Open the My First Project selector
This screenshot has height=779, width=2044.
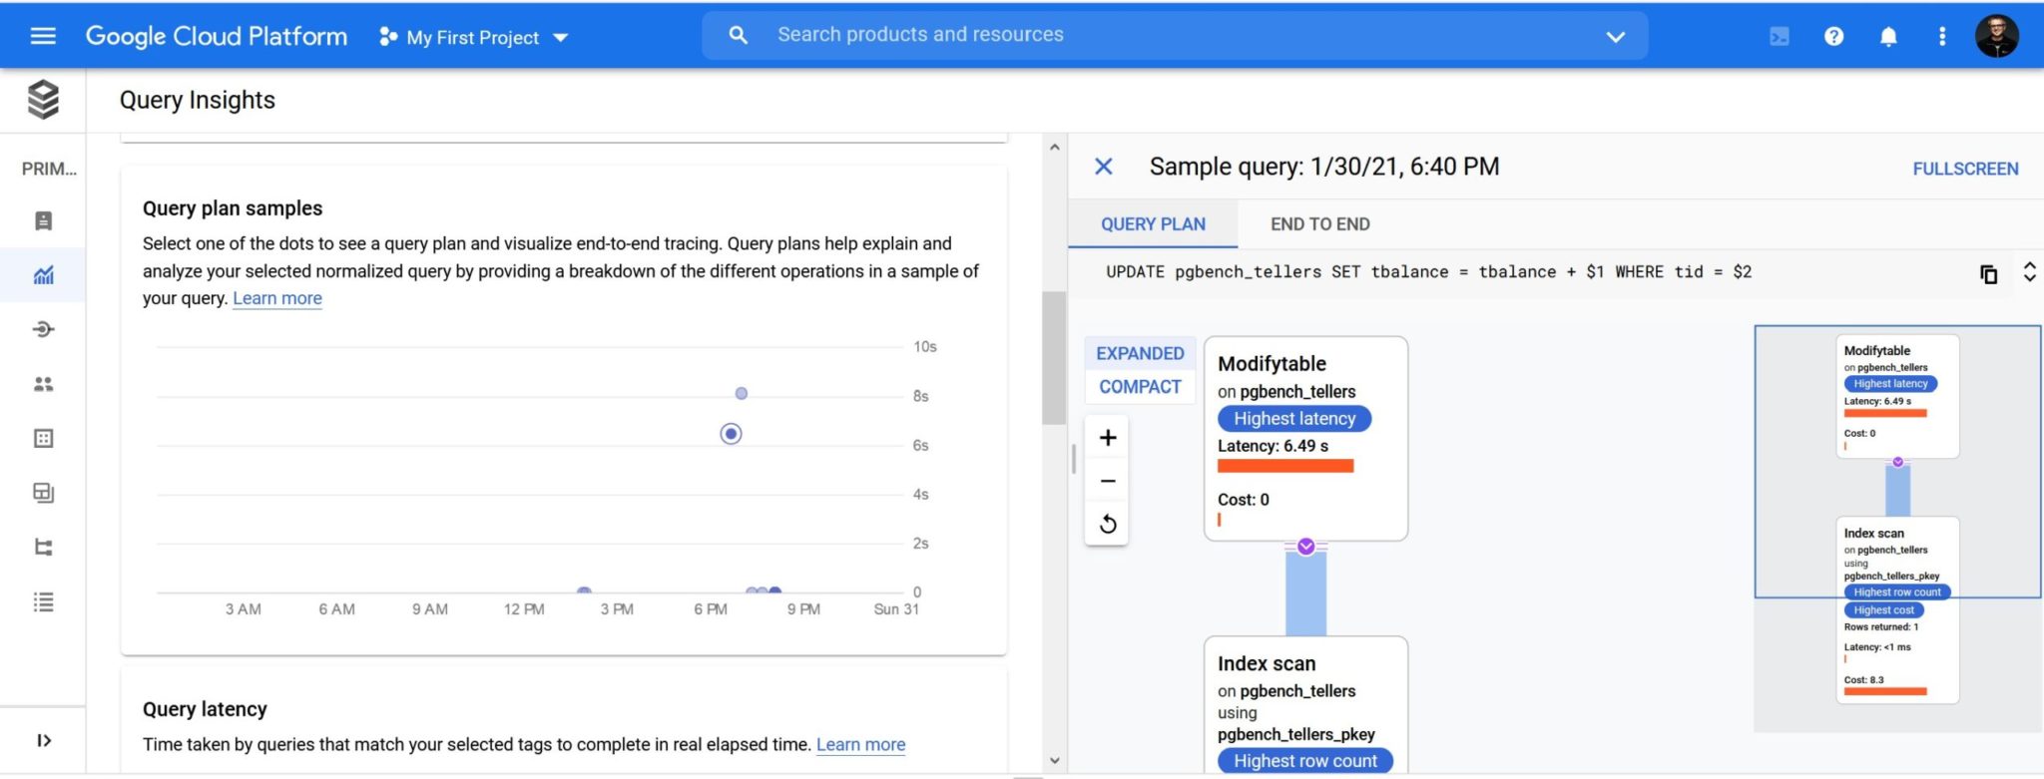(x=474, y=37)
